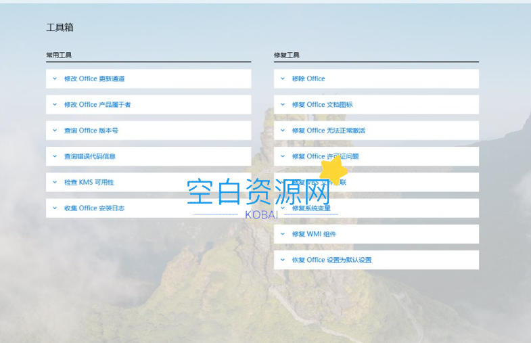Expand the 查询 Office 版本号 chevron

(x=55, y=131)
